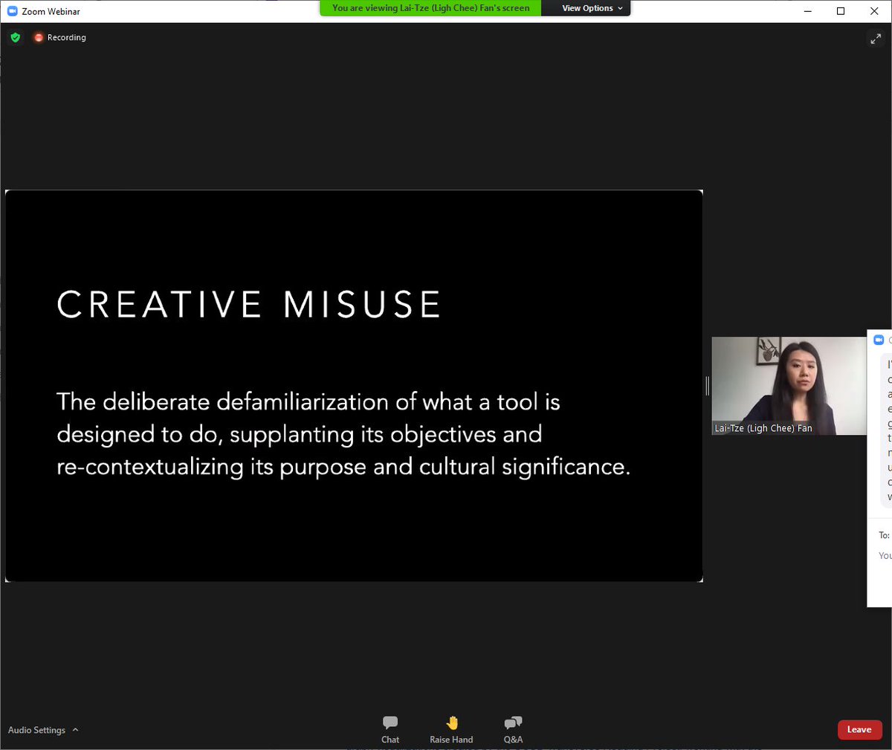Click the green encryption shield icon
892x750 pixels.
[16, 37]
